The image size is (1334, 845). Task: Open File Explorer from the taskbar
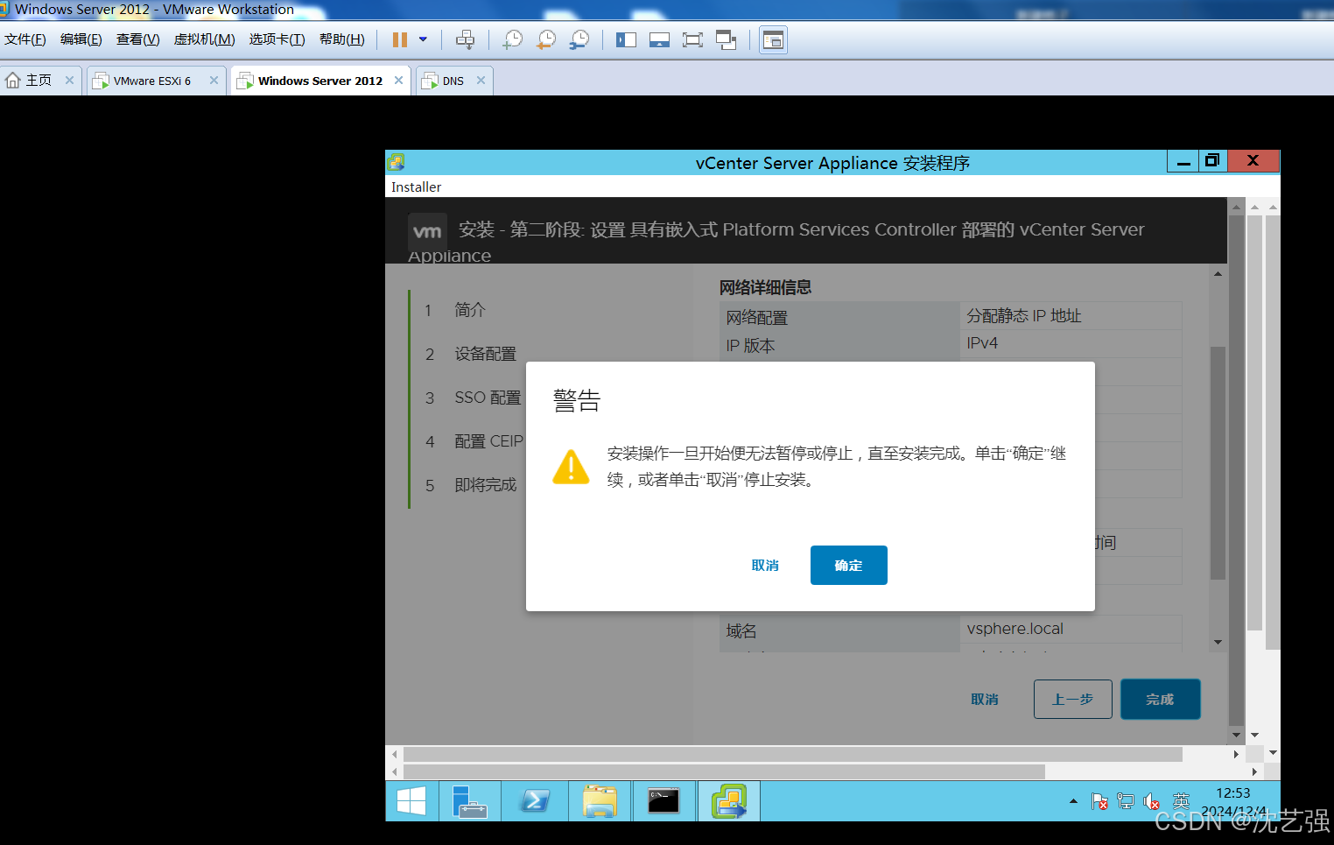[600, 801]
